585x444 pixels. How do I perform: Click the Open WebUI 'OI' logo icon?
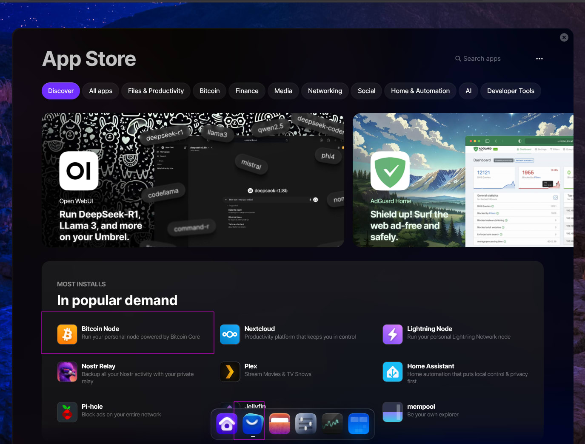click(79, 171)
